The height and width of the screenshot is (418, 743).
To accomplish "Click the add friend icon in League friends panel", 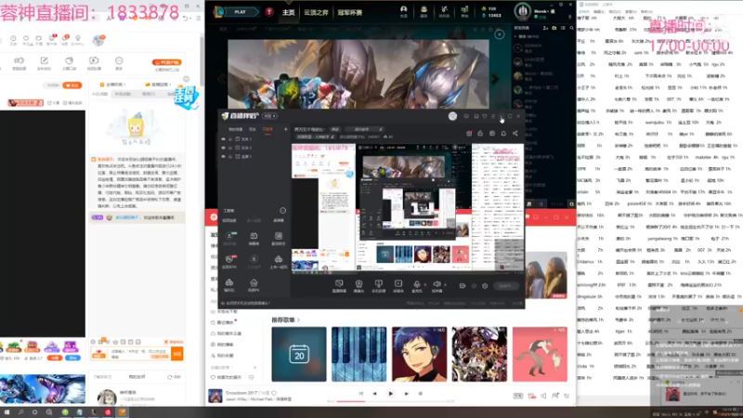I will coord(545,29).
